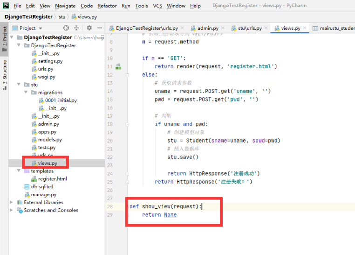355x255 pixels.
Task: Select db.sqlite3 database file
Action: pyautogui.click(x=42, y=186)
